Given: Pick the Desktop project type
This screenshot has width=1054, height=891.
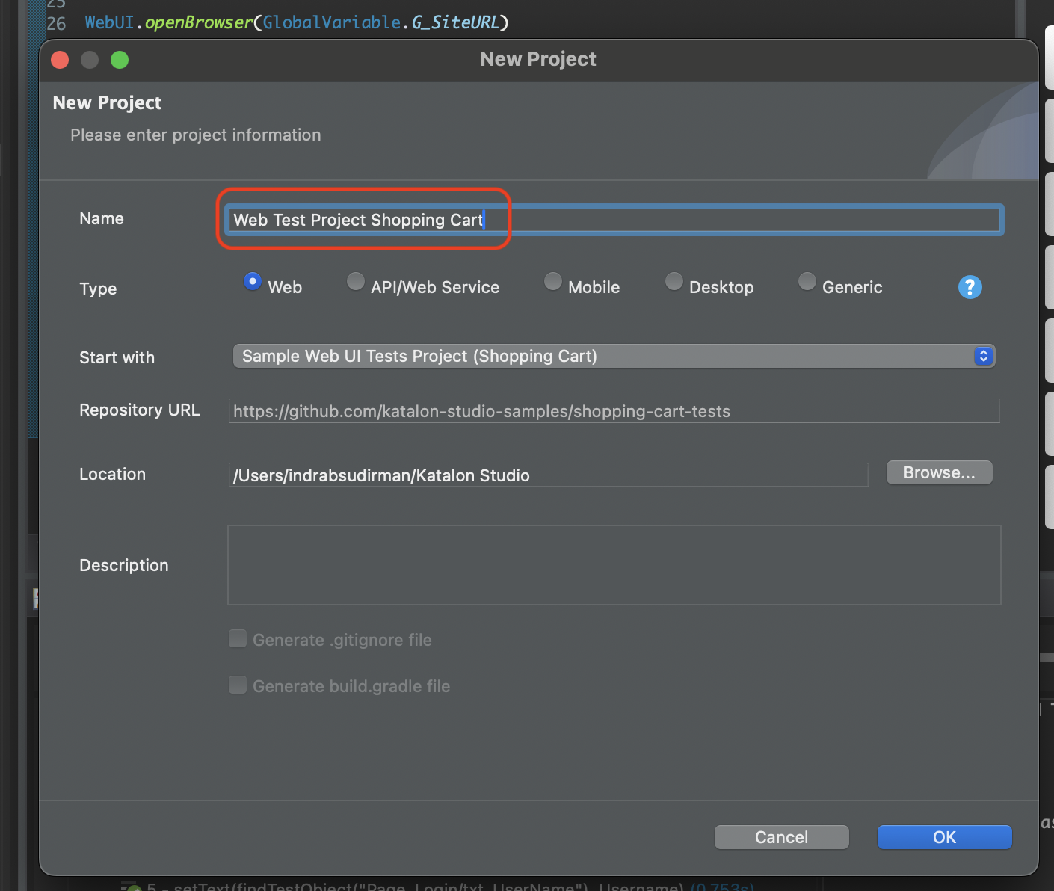Looking at the screenshot, I should click(x=674, y=282).
